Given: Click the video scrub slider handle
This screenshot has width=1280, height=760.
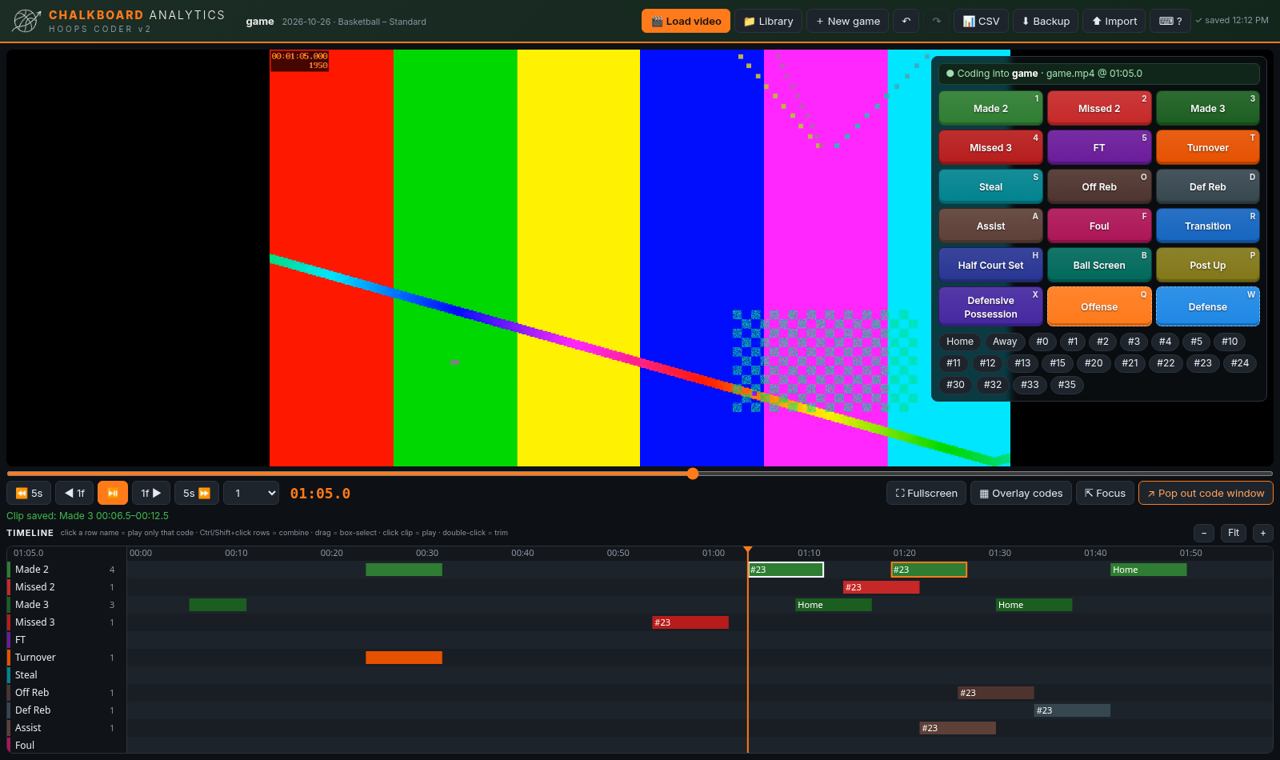Looking at the screenshot, I should 693,474.
